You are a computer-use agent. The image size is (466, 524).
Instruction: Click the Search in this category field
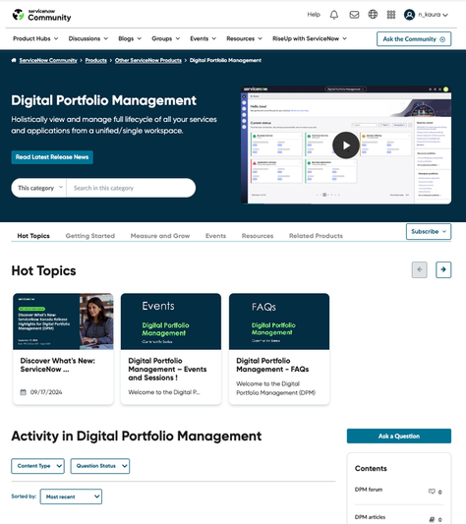tap(131, 188)
